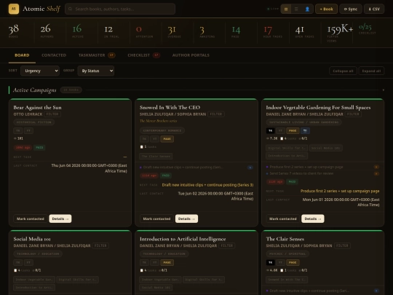The image size is (393, 295).
Task: Tick Produce first 2 series task bullet
Action: [267, 167]
